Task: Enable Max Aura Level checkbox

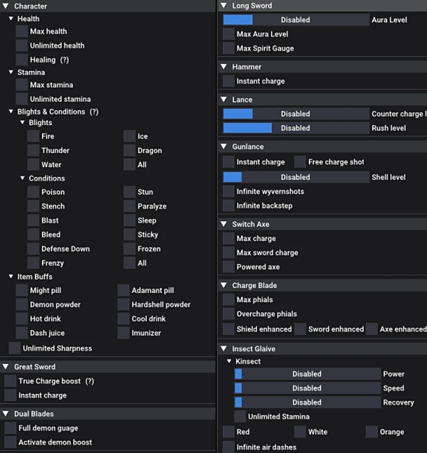Action: 228,34
